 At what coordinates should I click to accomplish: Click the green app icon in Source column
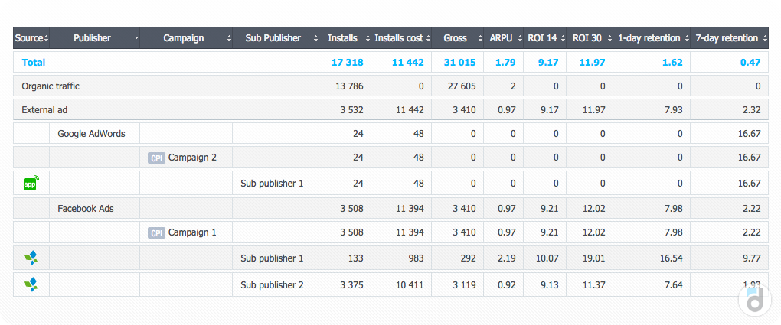click(x=31, y=184)
